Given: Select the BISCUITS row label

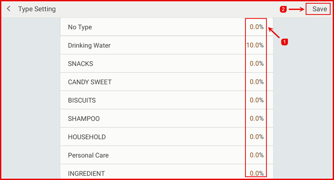Looking at the screenshot, I should (82, 100).
